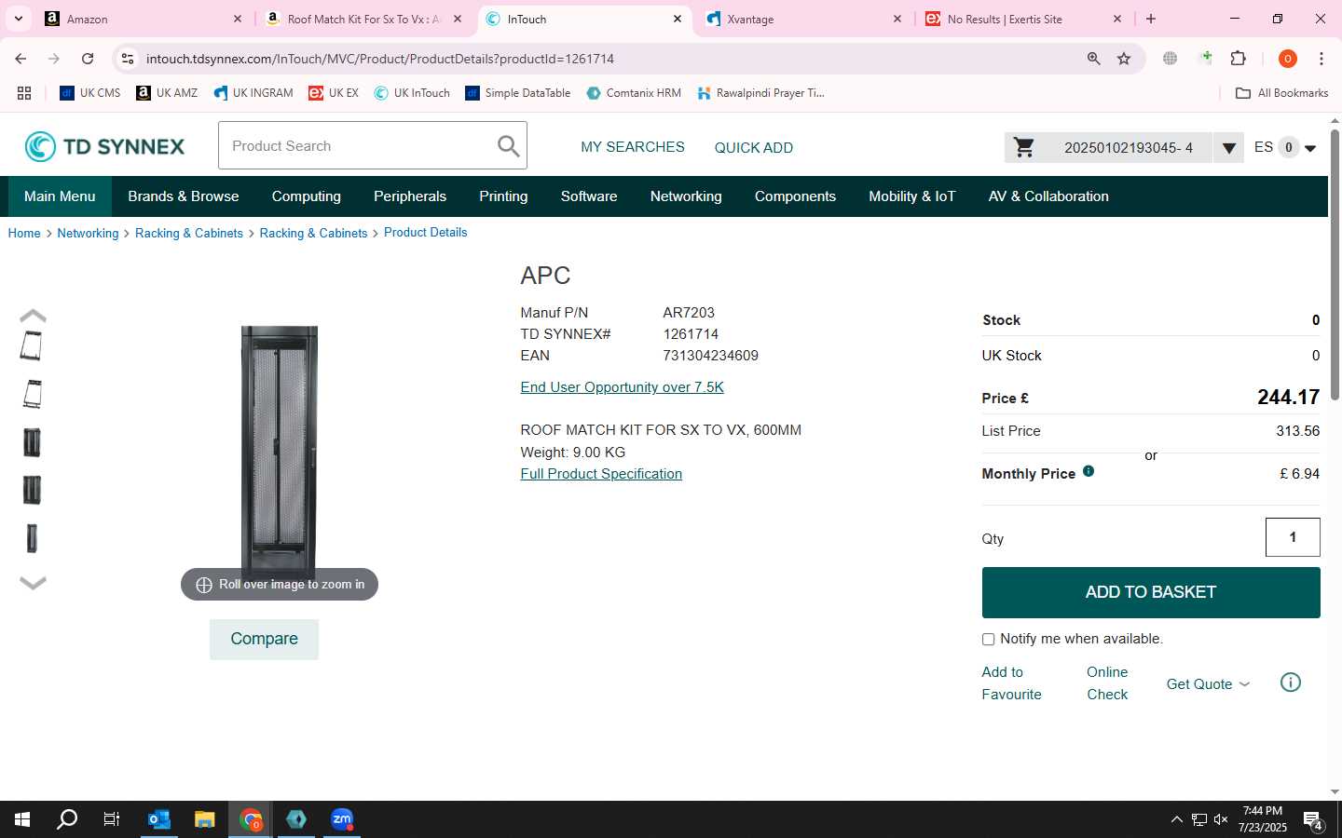Open the browser zoom magnifier icon
1342x838 pixels.
[1094, 59]
